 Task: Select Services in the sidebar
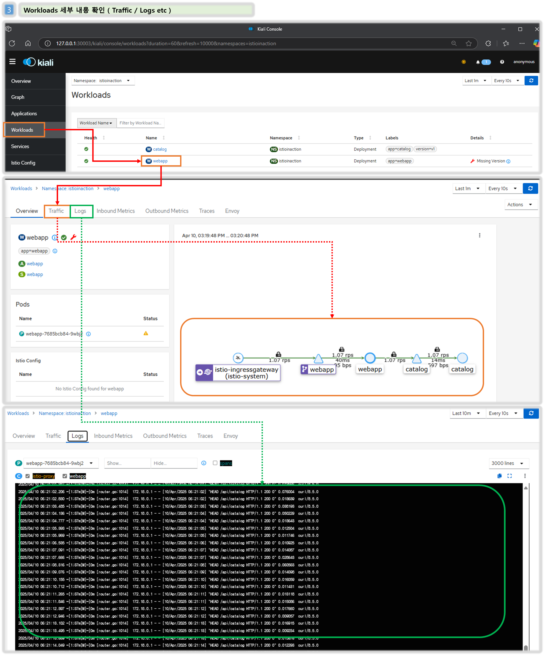(x=20, y=146)
